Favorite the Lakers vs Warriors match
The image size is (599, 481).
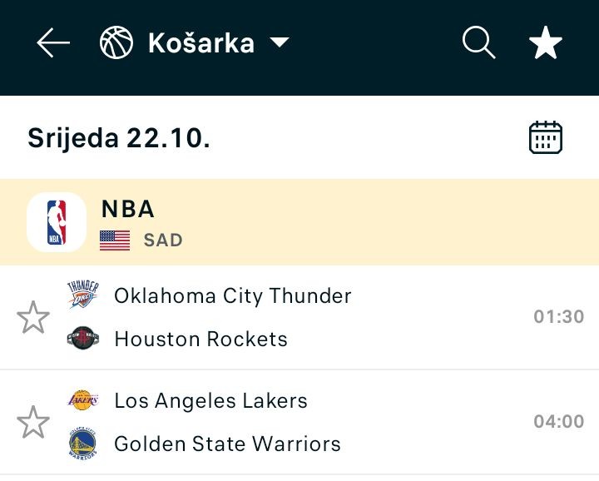pos(33,422)
